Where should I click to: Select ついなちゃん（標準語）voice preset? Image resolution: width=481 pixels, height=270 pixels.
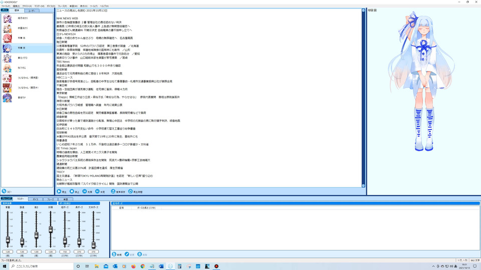pyautogui.click(x=27, y=78)
